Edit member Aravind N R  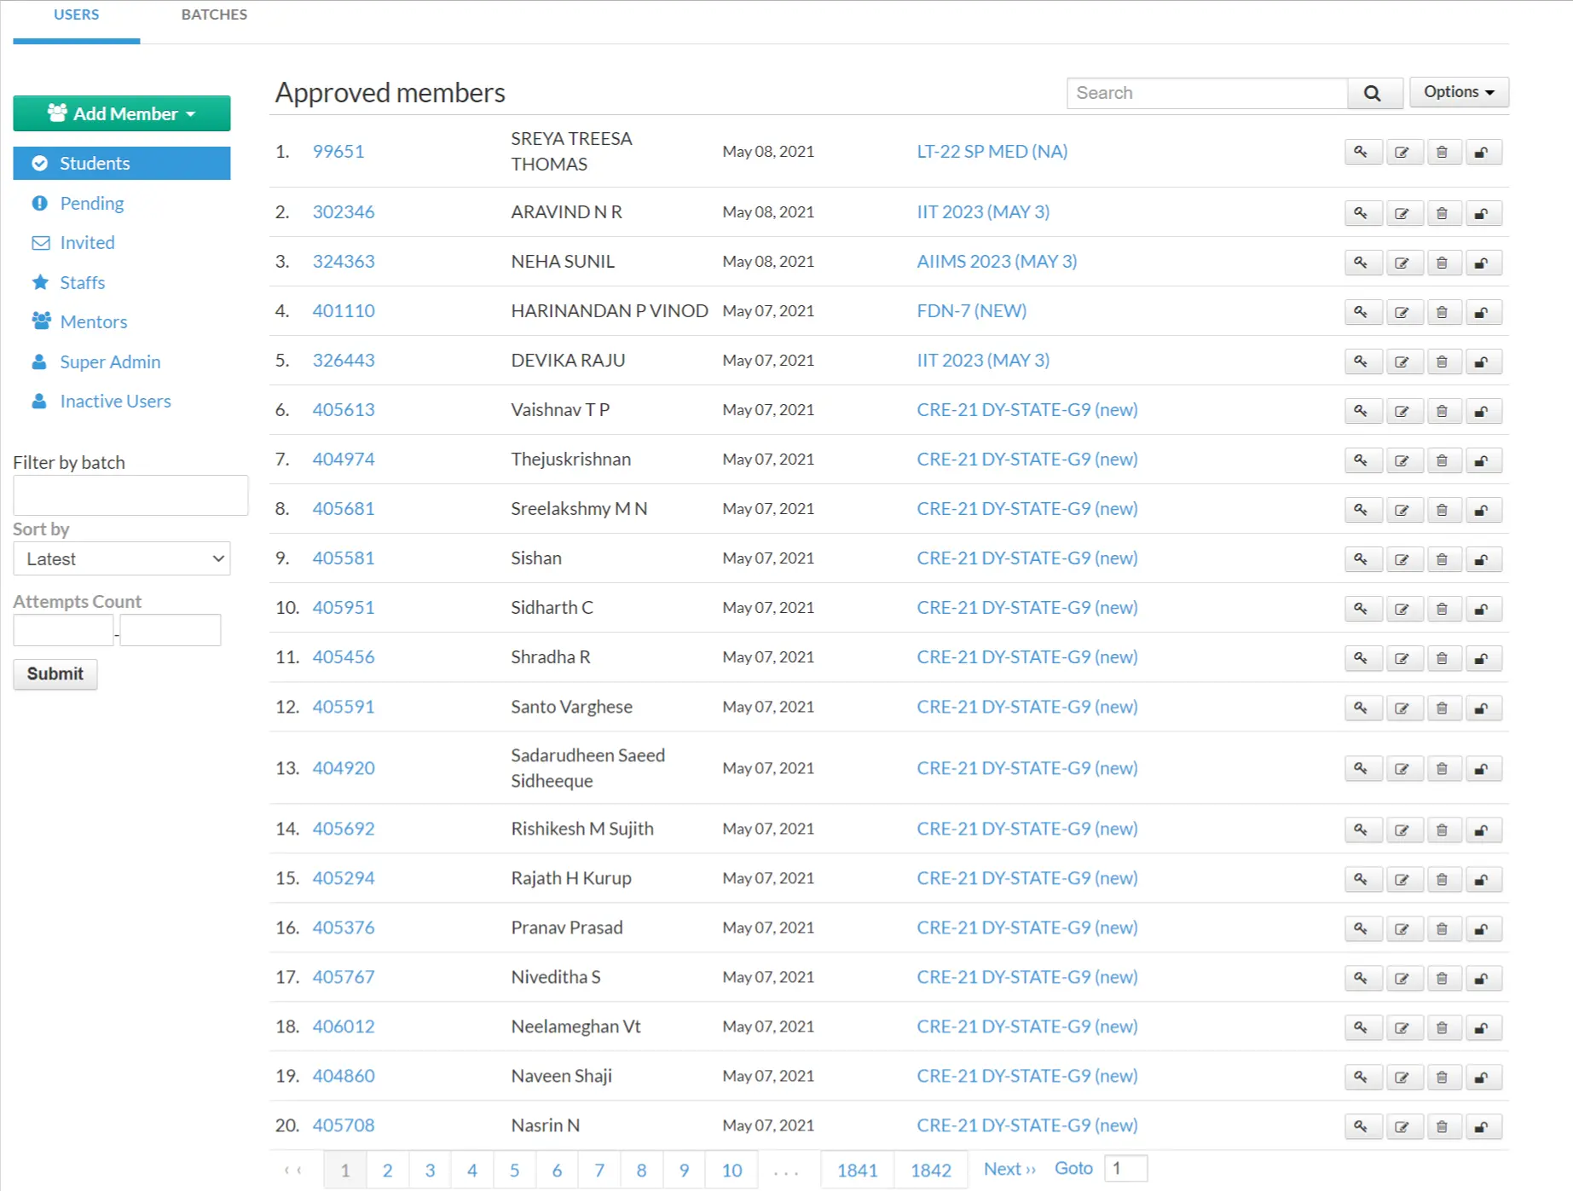[x=1402, y=213]
